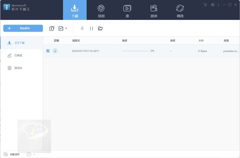The image size is (240, 158).
Task: Click the detection label in the bottom bar
Action: [15, 154]
